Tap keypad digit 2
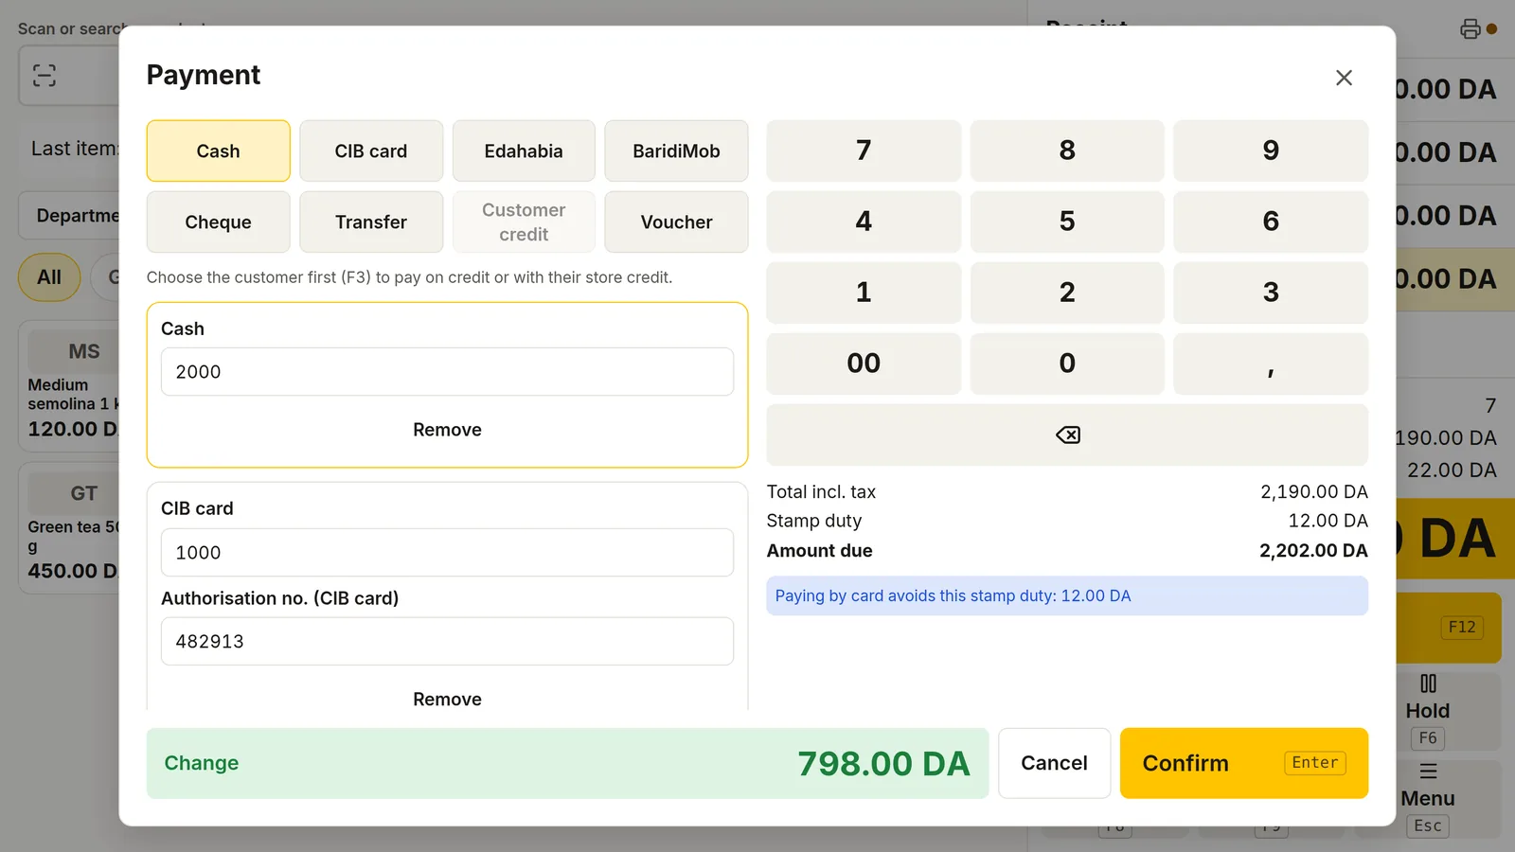The height and width of the screenshot is (852, 1515). (1067, 293)
